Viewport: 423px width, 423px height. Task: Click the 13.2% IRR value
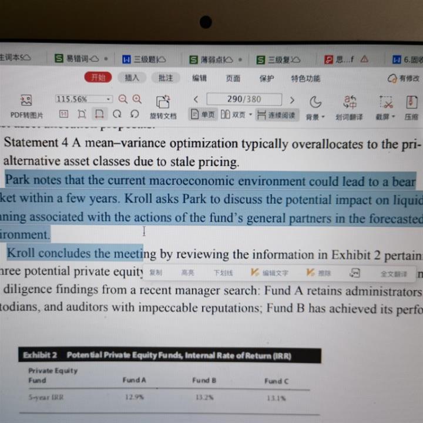(x=204, y=397)
